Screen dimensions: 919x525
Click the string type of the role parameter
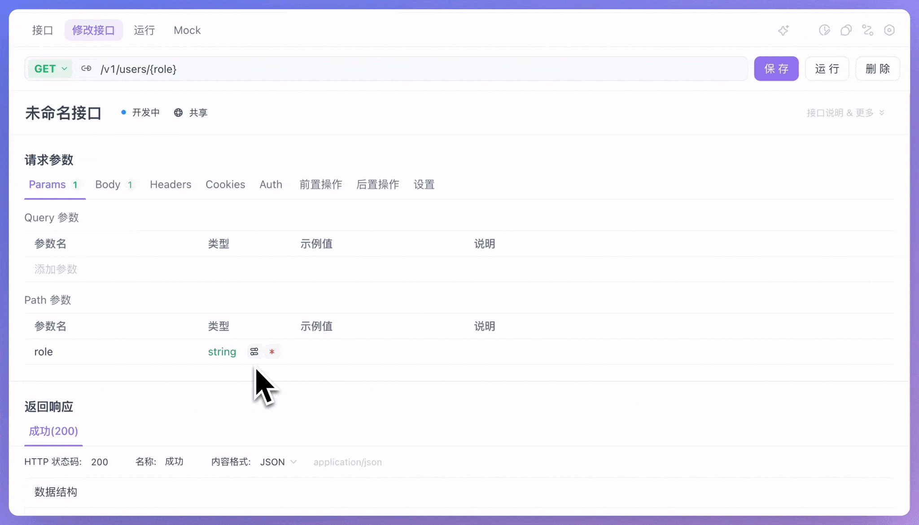click(222, 352)
